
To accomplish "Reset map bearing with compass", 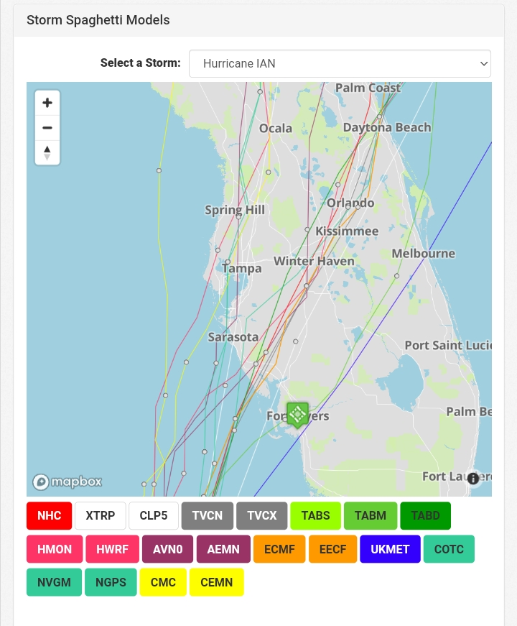I will point(47,152).
